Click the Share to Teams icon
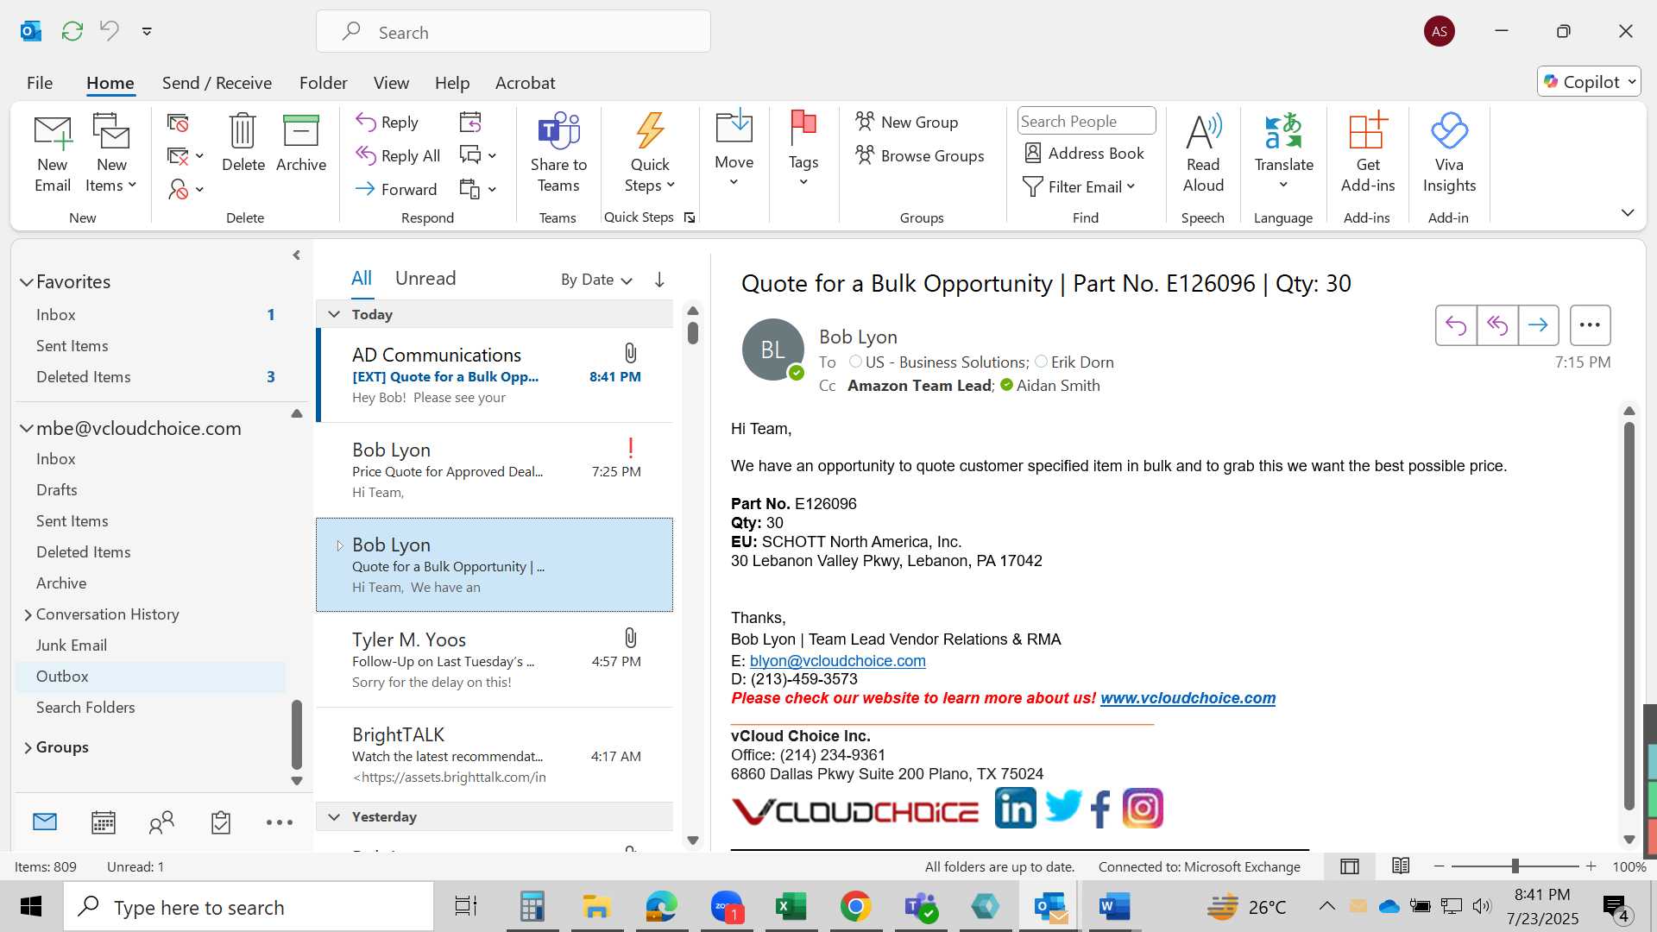This screenshot has width=1657, height=932. tap(558, 154)
